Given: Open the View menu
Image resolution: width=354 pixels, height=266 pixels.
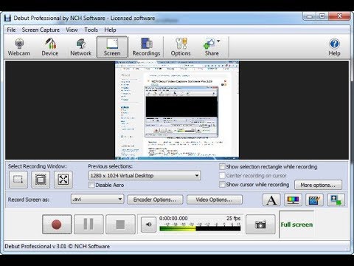Looking at the screenshot, I should click(72, 30).
